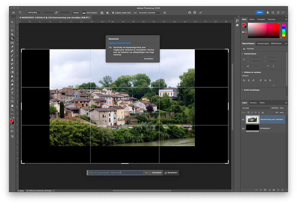Create a new layer icon

coord(278,190)
